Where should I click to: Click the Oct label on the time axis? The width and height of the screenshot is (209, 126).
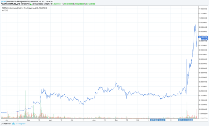137,120
